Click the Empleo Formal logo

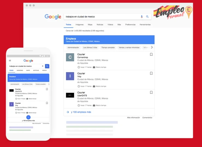coord(173,12)
